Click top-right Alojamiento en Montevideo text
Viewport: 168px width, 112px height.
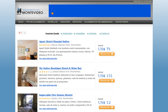point(143,1)
